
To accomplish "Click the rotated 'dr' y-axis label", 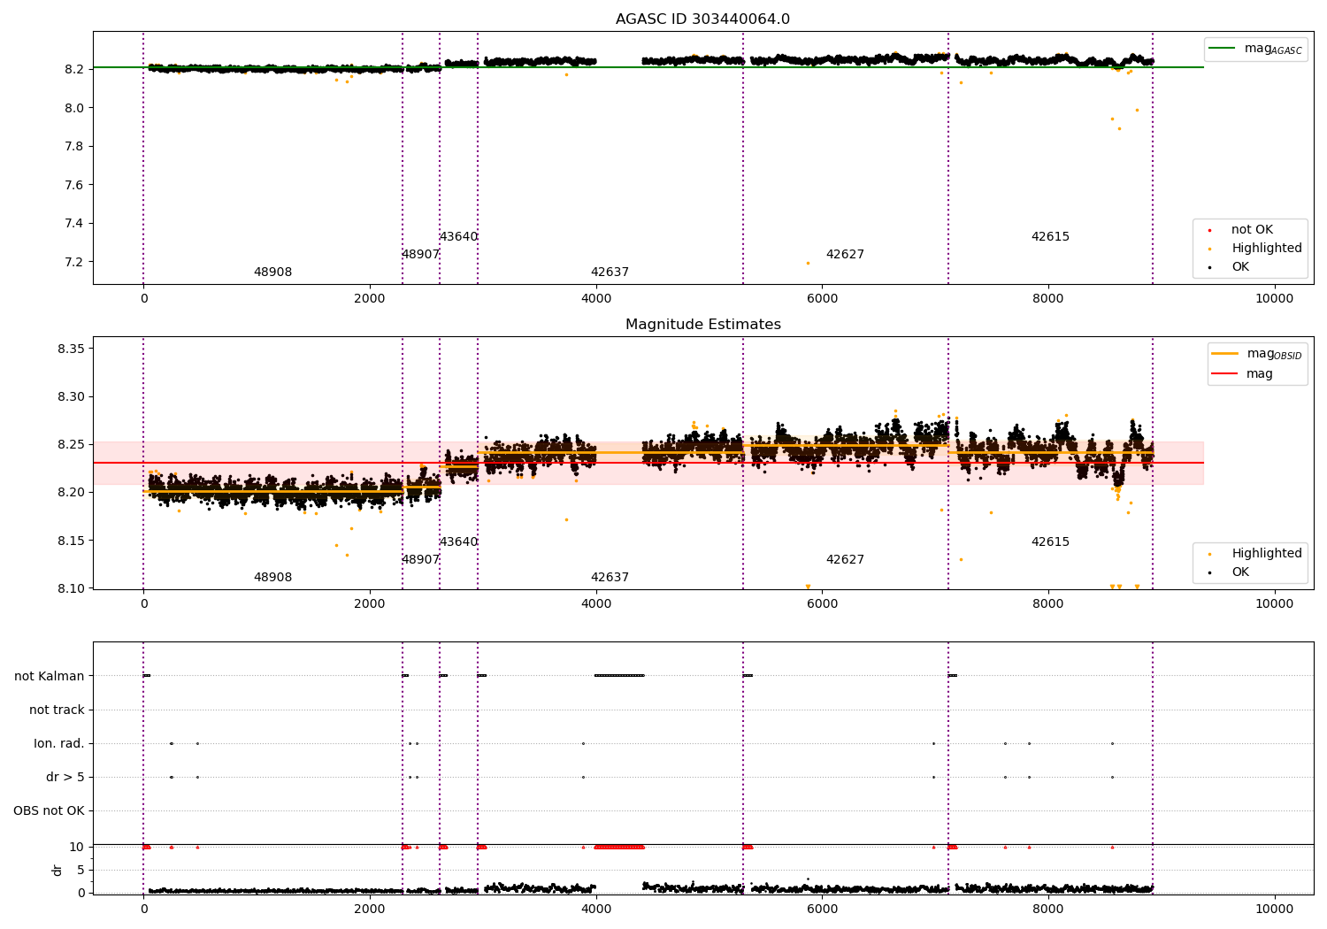I will tap(58, 870).
